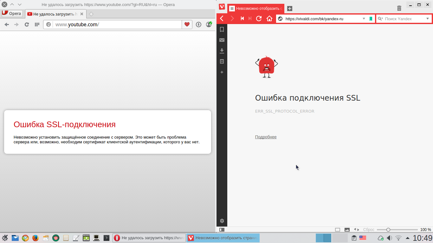The image size is (433, 243).
Task: Launch the video player from taskbar
Action: pos(86,238)
